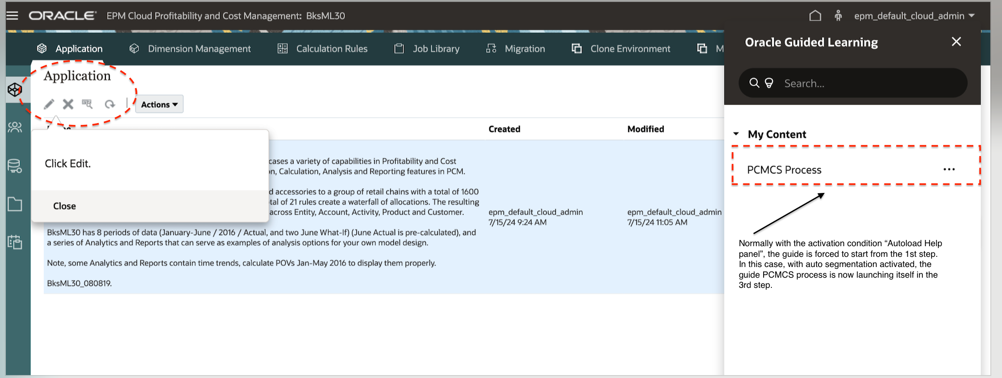This screenshot has width=1002, height=378.
Task: Open the Actions dropdown
Action: [x=159, y=104]
